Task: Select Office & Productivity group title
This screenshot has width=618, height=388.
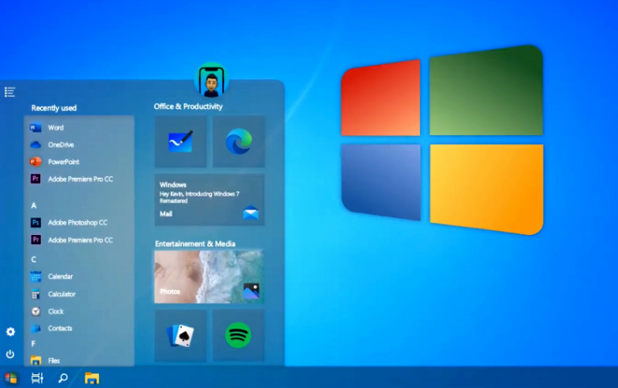Action: pos(188,106)
